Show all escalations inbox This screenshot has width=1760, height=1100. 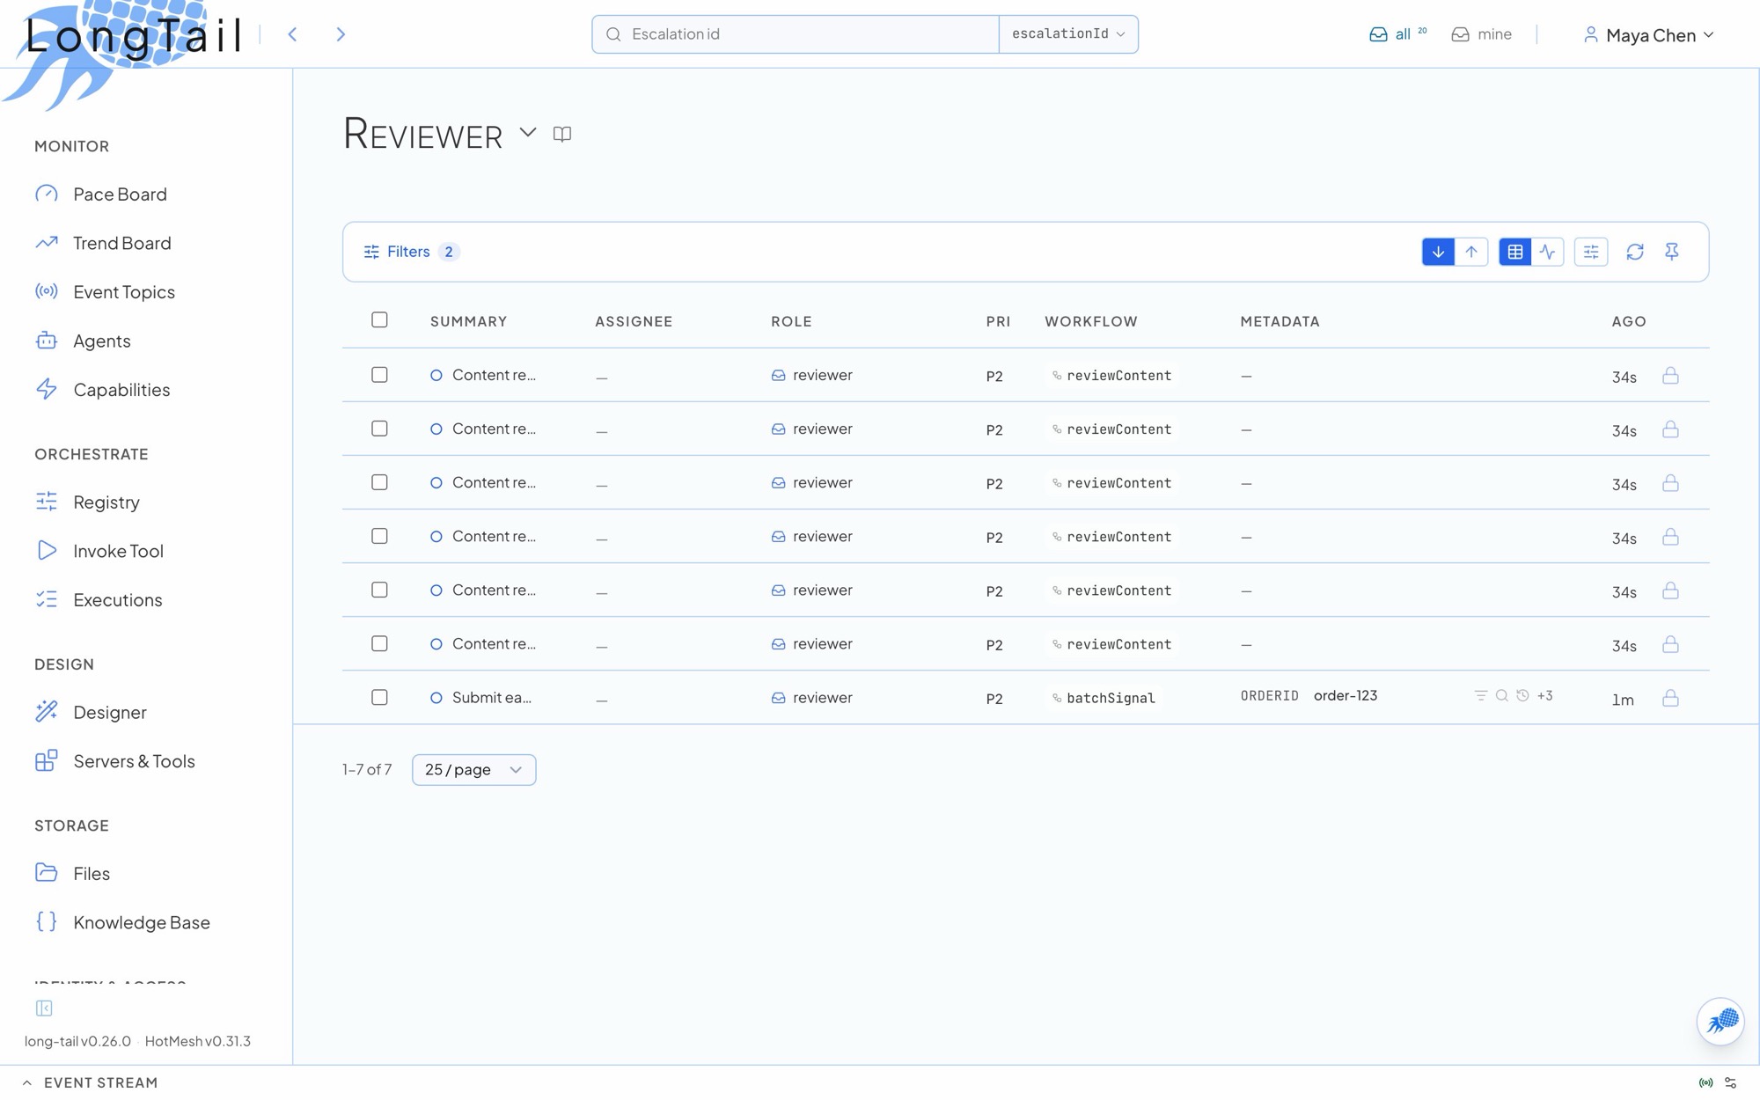1397,34
